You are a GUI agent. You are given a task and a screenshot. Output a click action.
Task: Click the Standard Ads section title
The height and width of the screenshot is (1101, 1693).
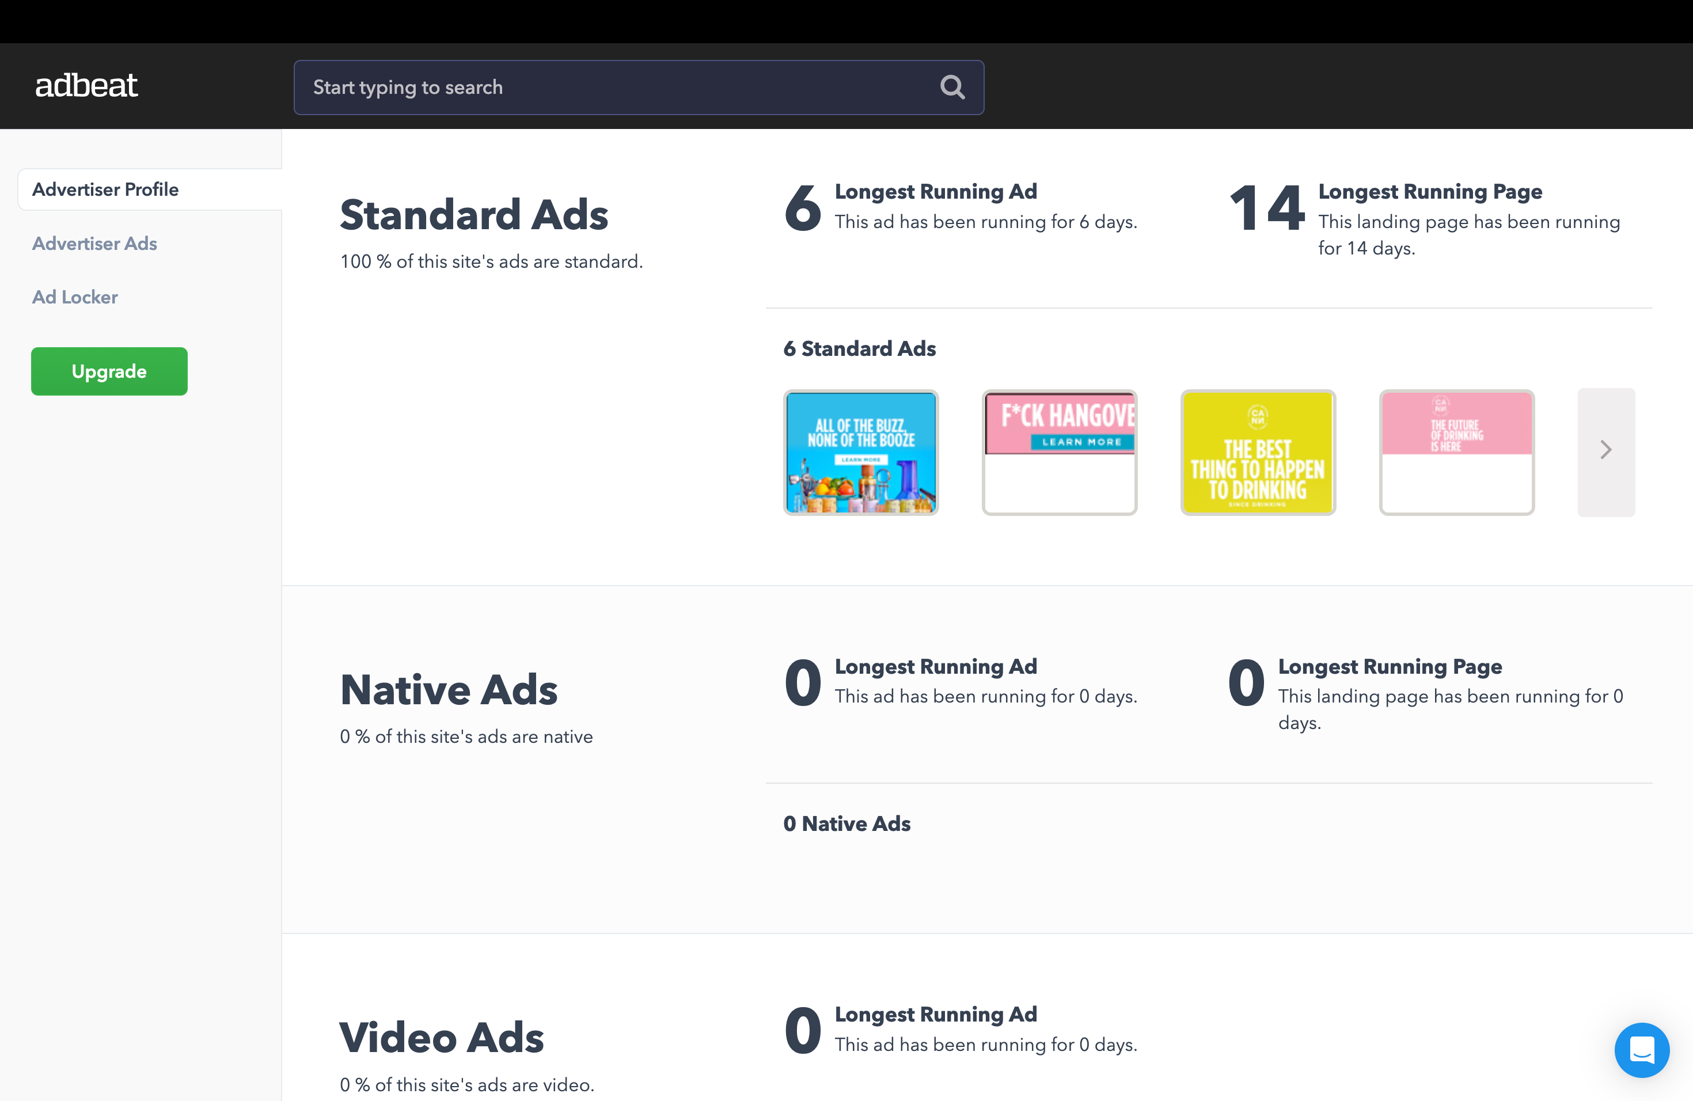[x=474, y=215]
